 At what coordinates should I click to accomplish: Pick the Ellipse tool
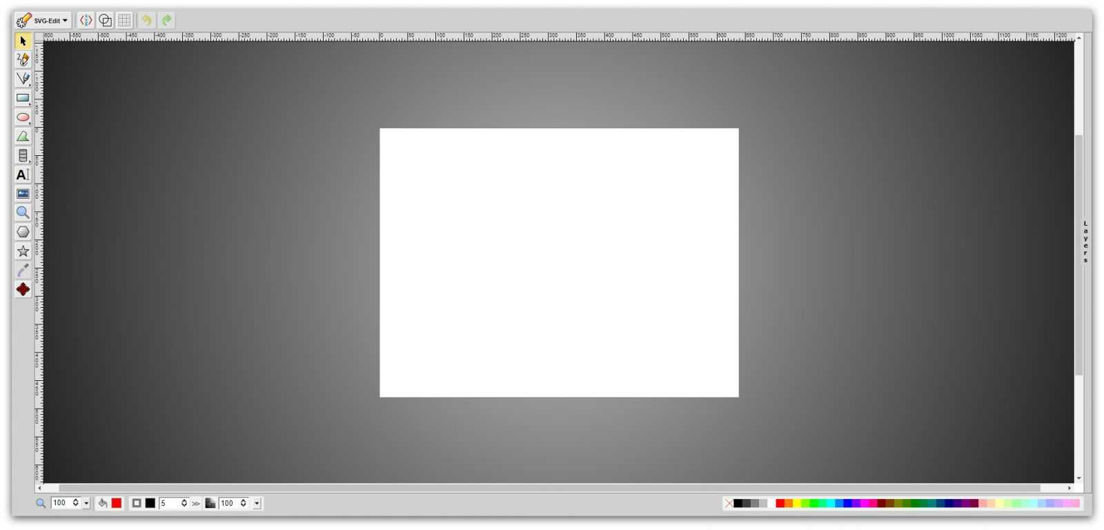(x=23, y=117)
